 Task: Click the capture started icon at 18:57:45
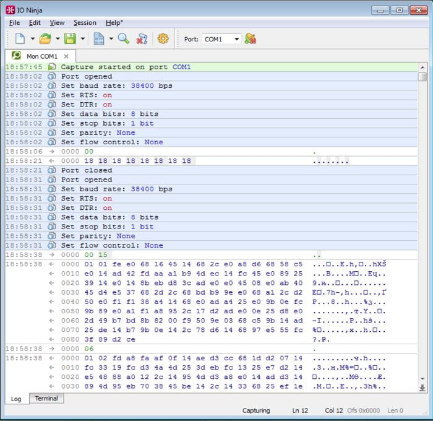[x=52, y=67]
